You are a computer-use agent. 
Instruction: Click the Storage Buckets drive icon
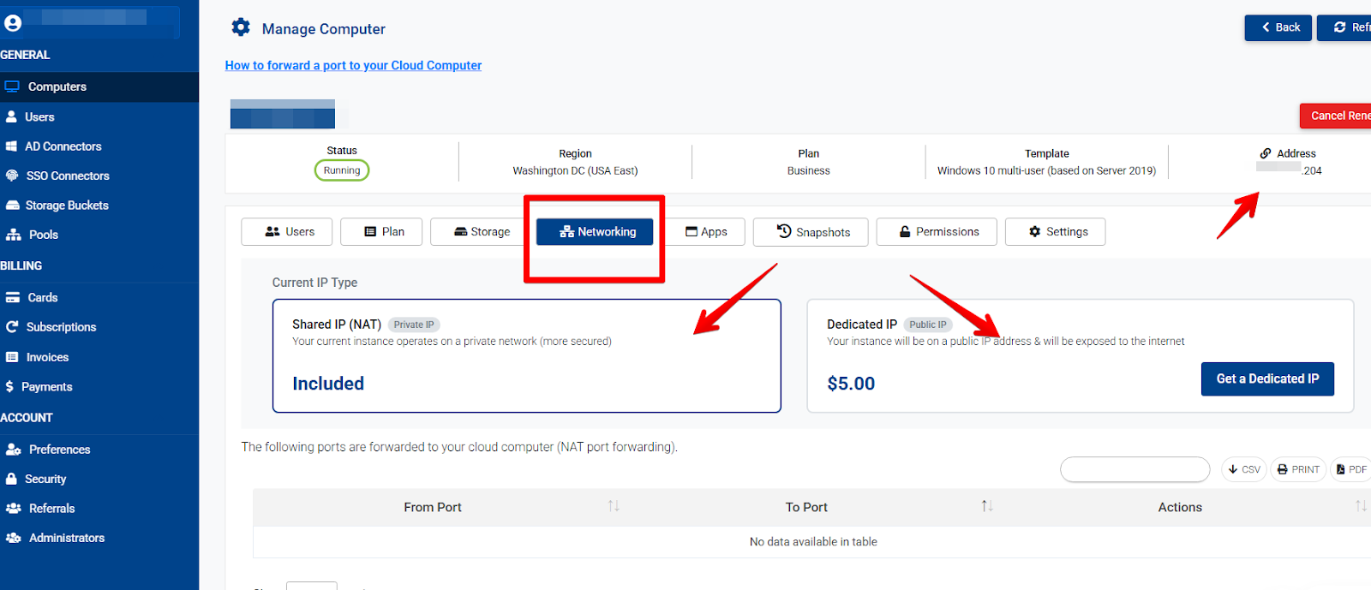click(12, 206)
